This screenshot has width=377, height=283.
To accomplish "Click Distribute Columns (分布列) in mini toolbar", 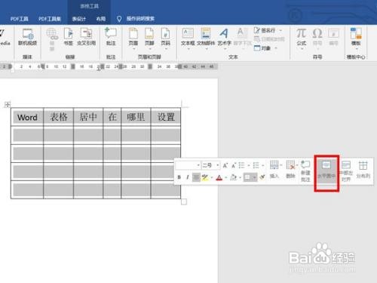I will tap(363, 169).
